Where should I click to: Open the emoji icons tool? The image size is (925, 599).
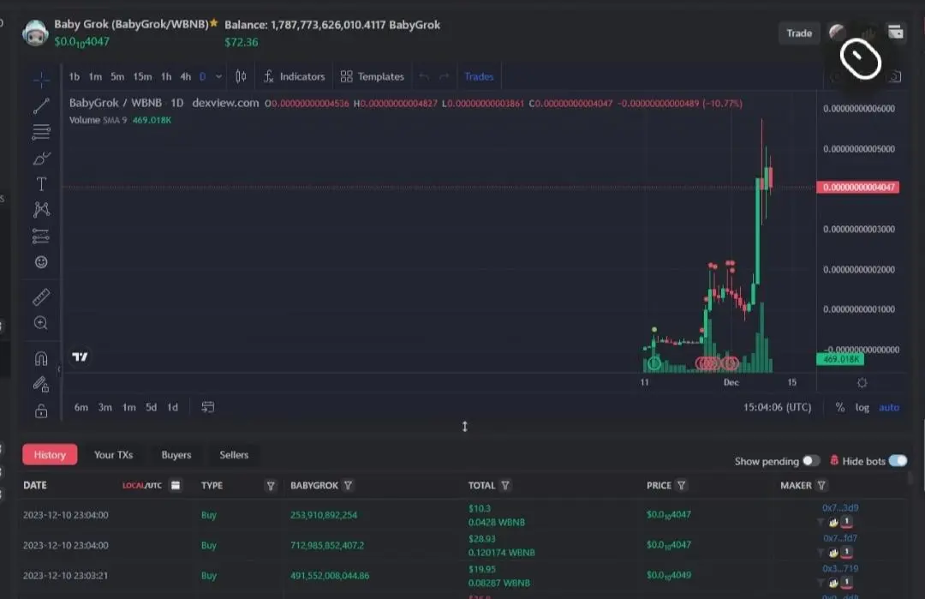point(41,262)
